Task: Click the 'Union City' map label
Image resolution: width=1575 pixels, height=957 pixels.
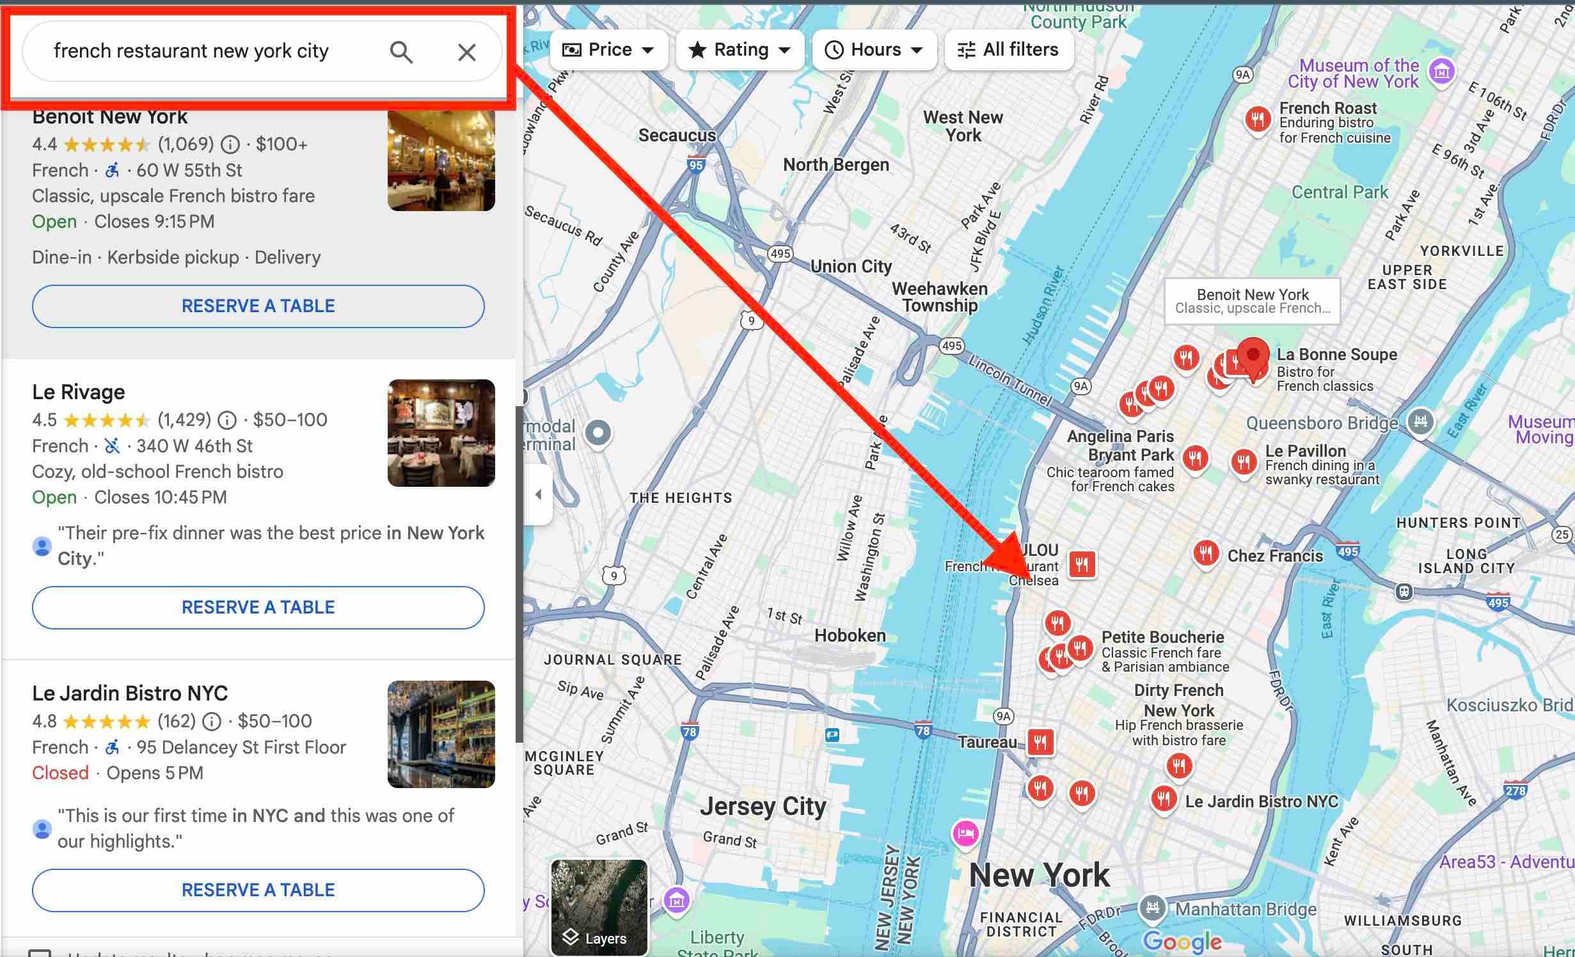Action: pyautogui.click(x=851, y=267)
